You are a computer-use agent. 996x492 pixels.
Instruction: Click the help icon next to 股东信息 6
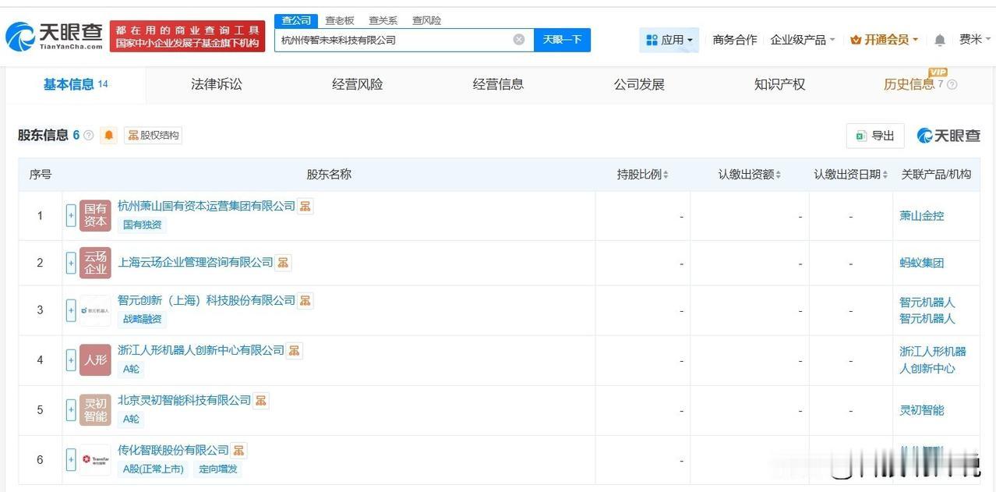pyautogui.click(x=89, y=136)
